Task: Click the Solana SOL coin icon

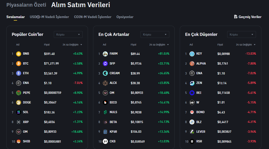Action: (19, 112)
